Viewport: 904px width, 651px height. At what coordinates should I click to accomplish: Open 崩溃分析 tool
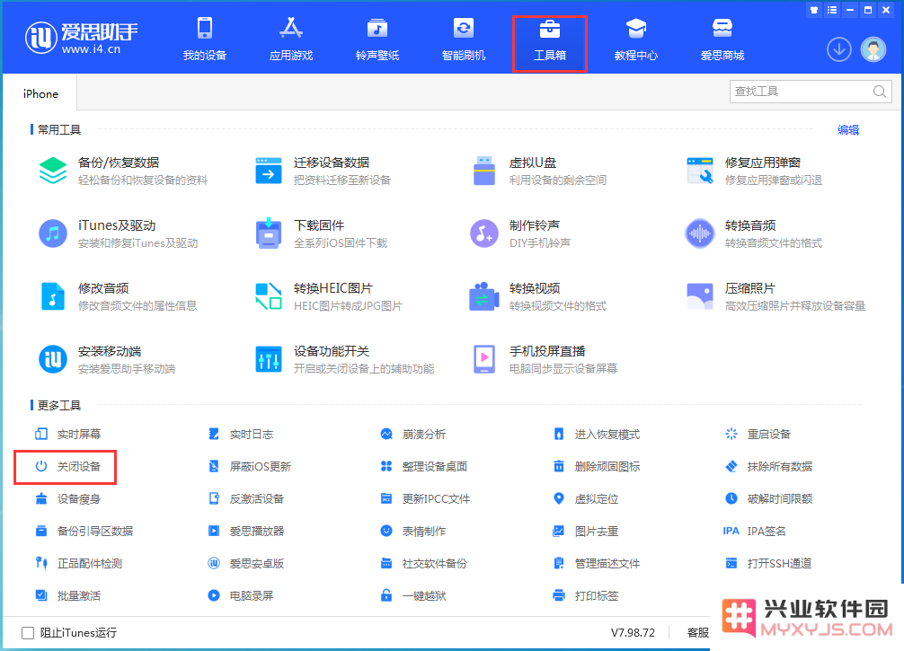click(x=412, y=434)
